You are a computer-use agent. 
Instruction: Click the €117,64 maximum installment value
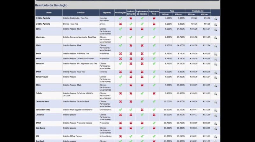point(207,45)
